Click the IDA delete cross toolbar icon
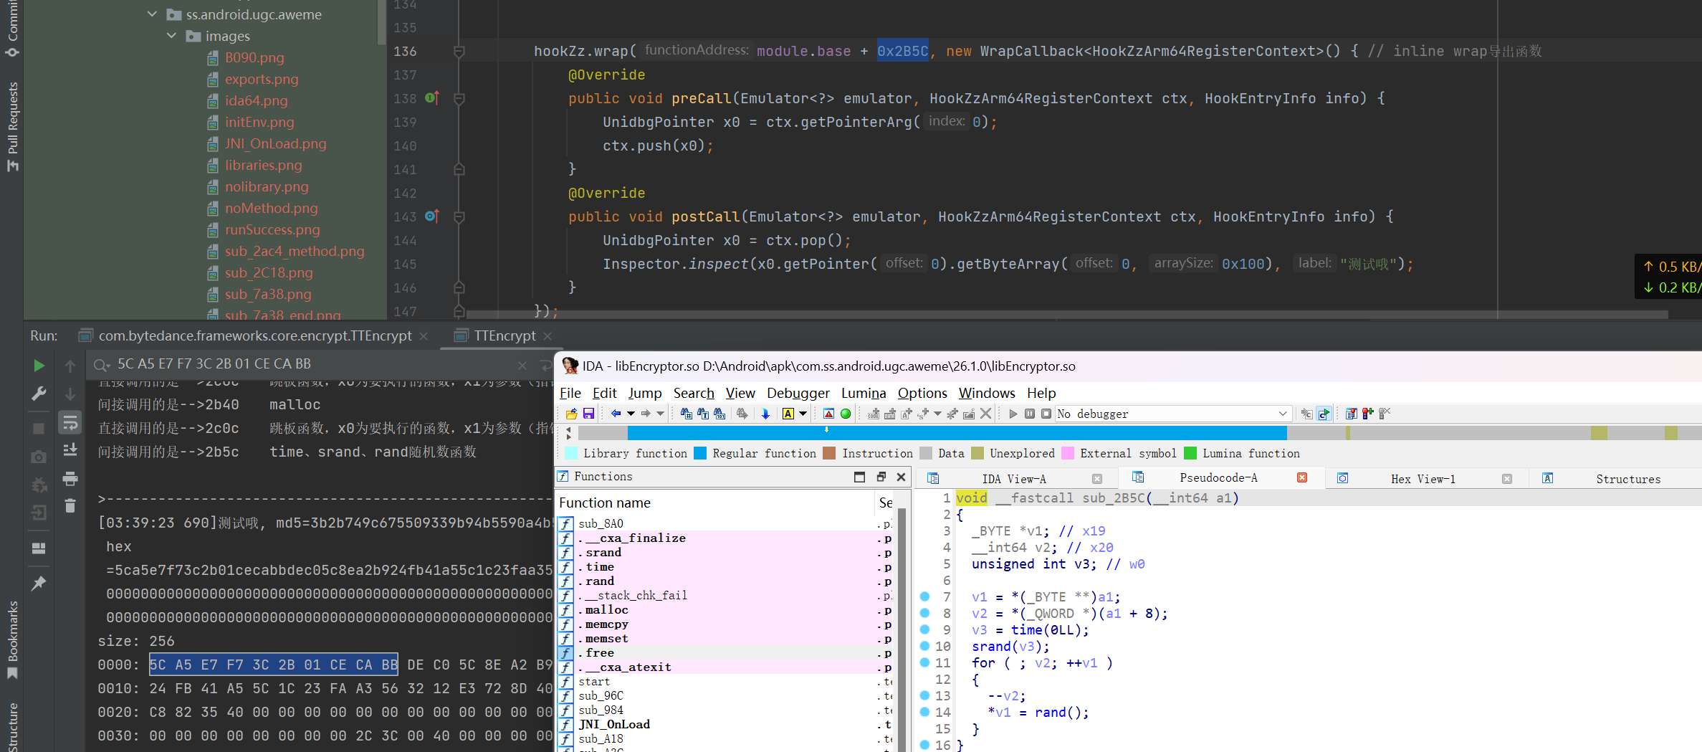 click(x=985, y=414)
